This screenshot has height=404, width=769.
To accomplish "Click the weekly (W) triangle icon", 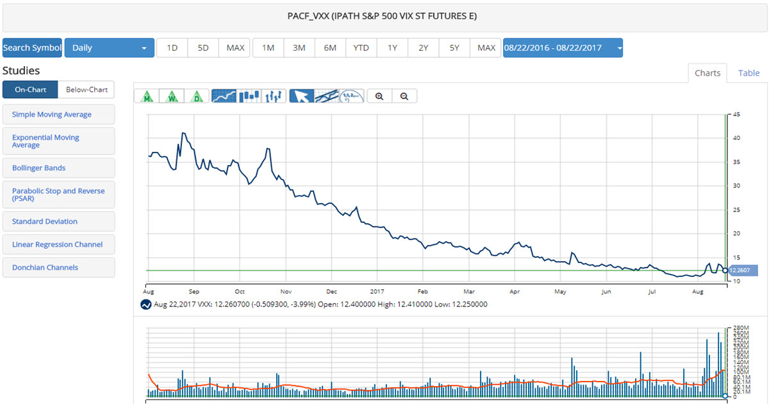I will click(172, 96).
